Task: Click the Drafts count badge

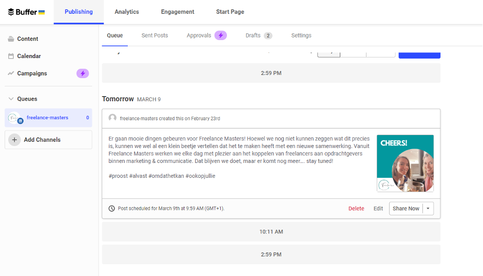Action: (268, 36)
